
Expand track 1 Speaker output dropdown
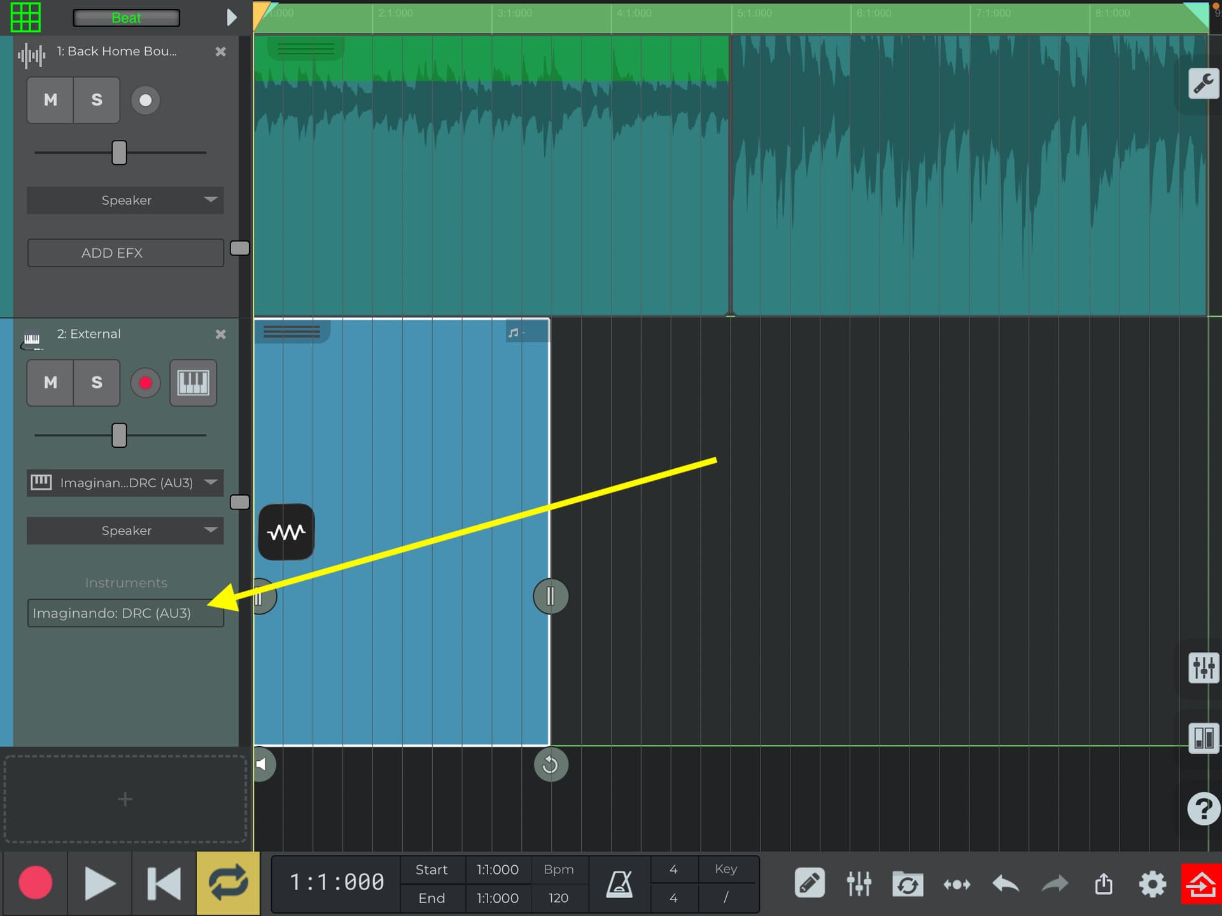tap(125, 200)
